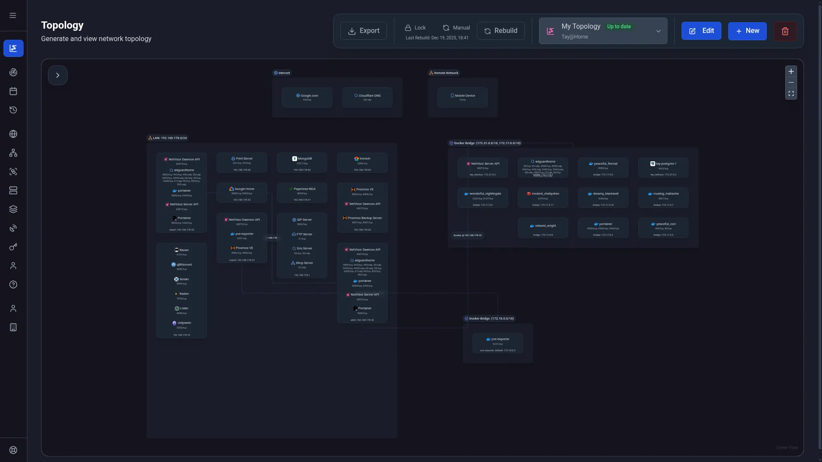Open the stacked layers sidebar icon
822x462 pixels.
[x=13, y=209]
